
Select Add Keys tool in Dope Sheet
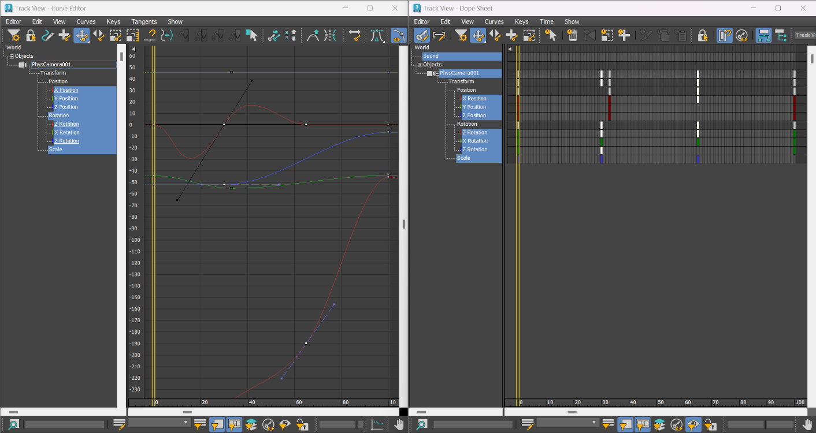511,35
